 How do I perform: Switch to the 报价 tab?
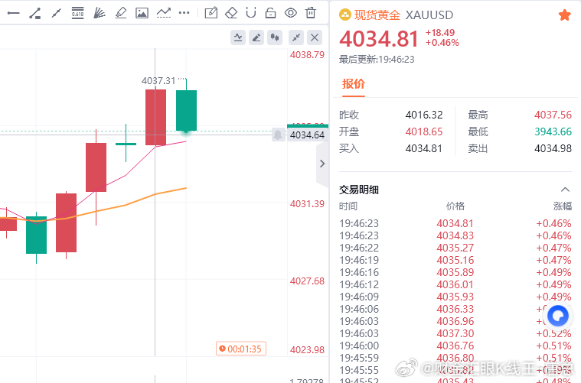(x=354, y=84)
